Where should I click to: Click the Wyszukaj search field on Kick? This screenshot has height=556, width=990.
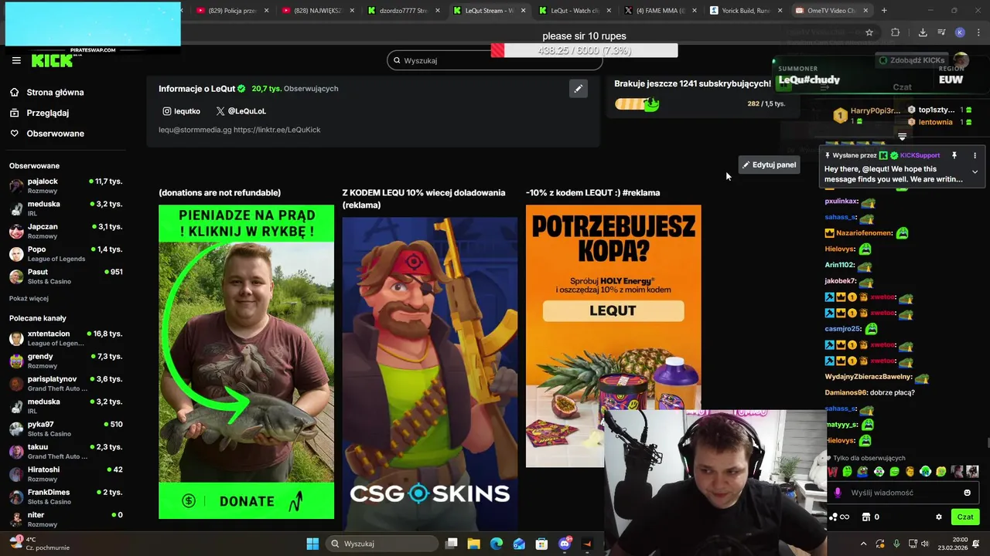(x=495, y=60)
